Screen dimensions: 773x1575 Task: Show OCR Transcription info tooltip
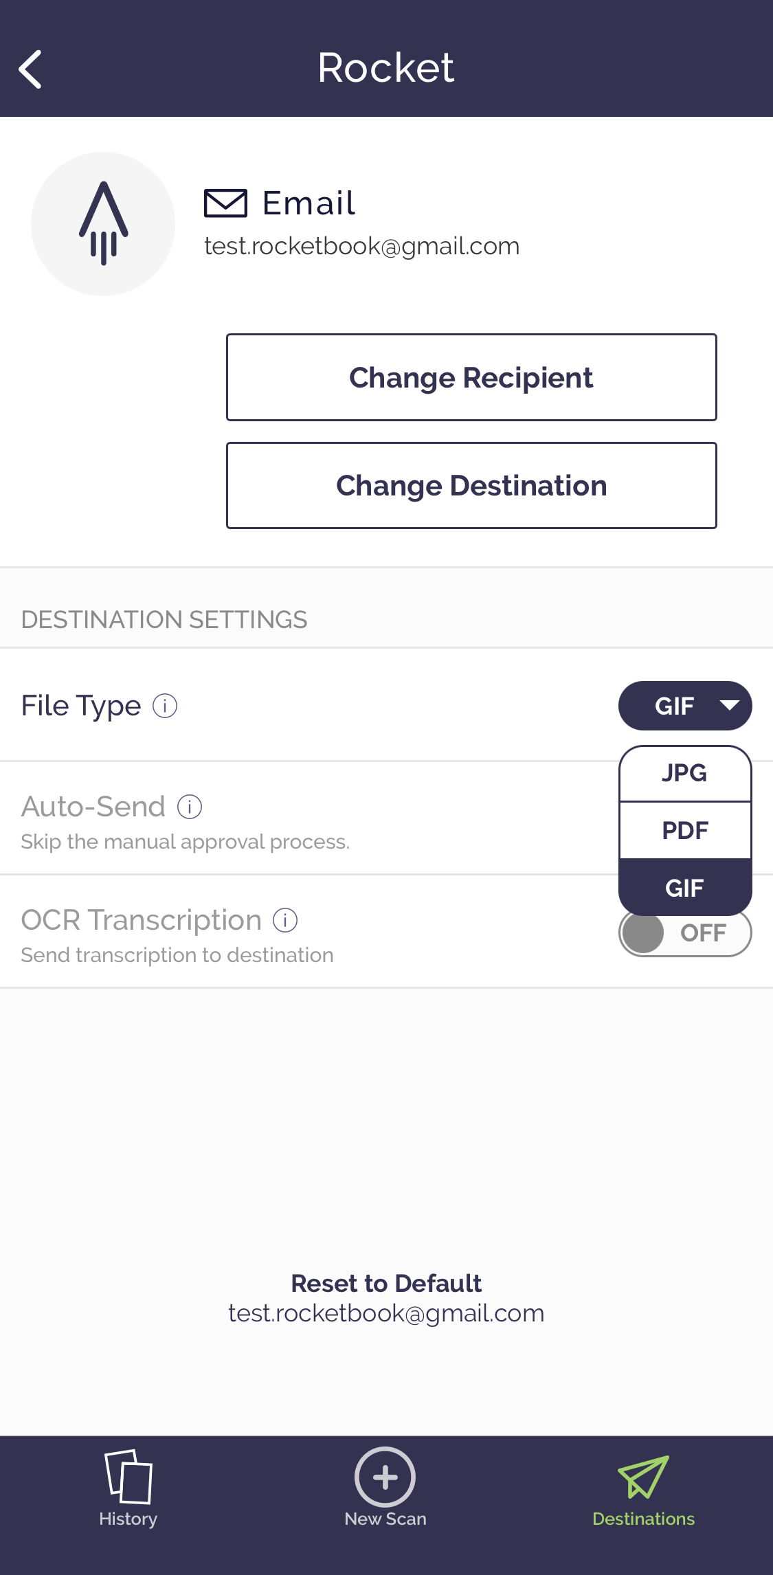pyautogui.click(x=285, y=920)
